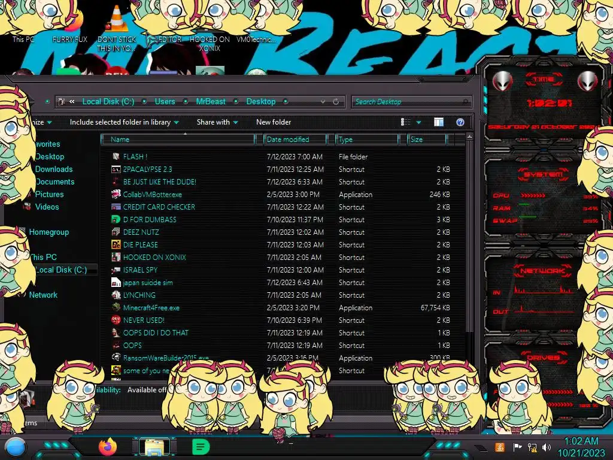The width and height of the screenshot is (613, 460).
Task: Click the change view icon
Action: pos(405,122)
